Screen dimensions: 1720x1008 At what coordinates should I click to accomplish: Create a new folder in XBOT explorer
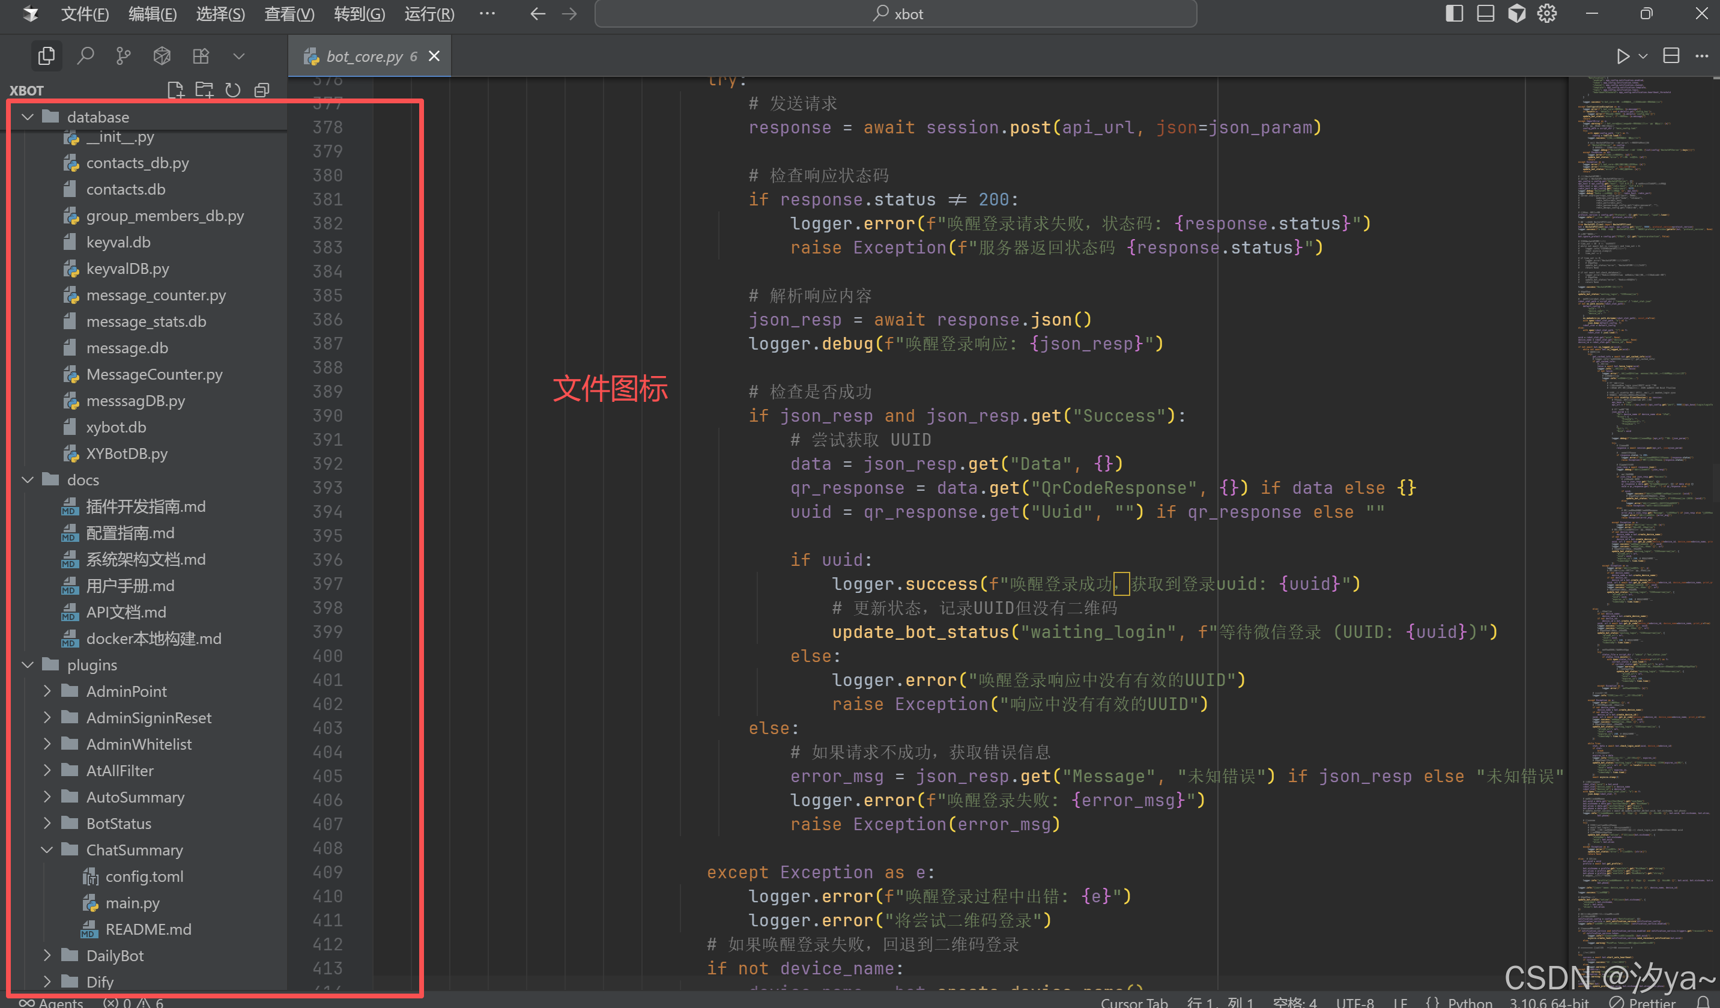[204, 90]
